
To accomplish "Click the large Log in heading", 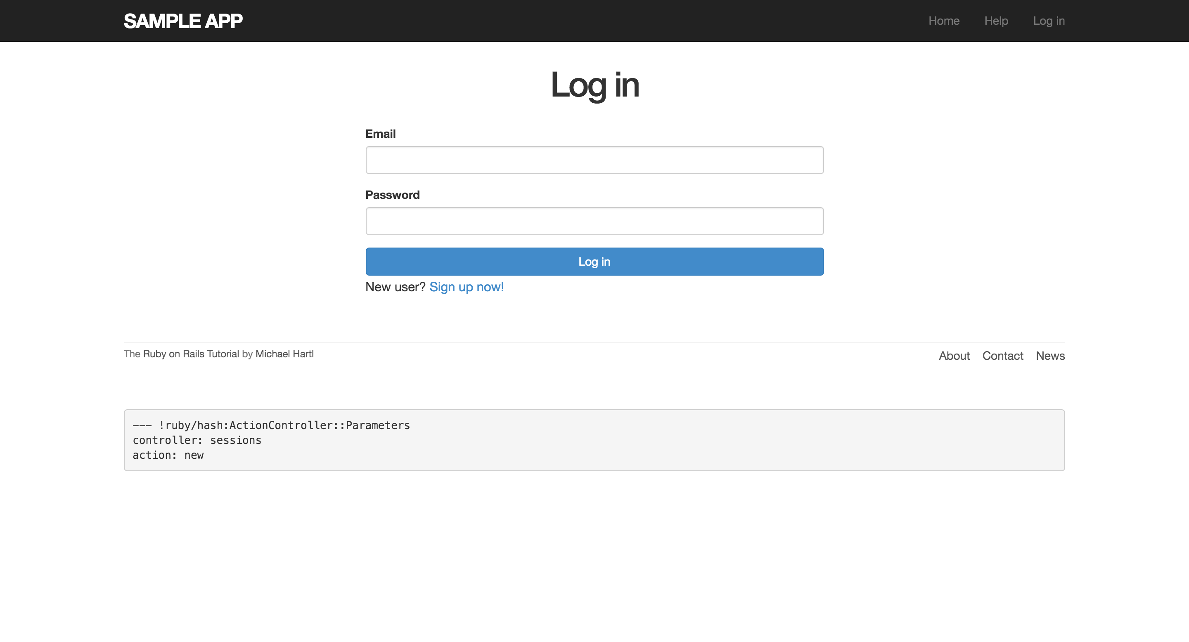I will click(594, 85).
